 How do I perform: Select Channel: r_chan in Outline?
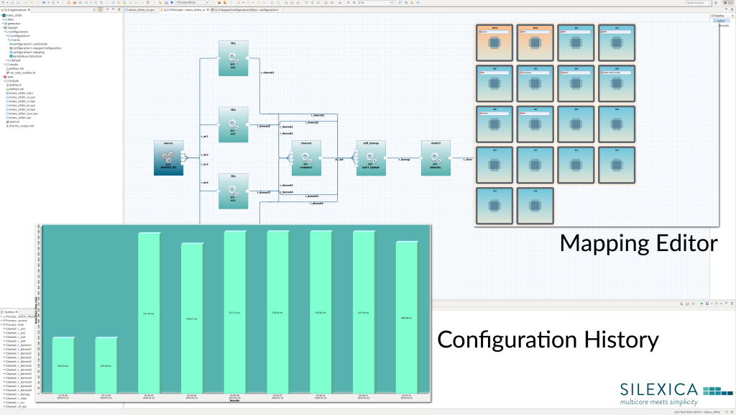(19, 398)
